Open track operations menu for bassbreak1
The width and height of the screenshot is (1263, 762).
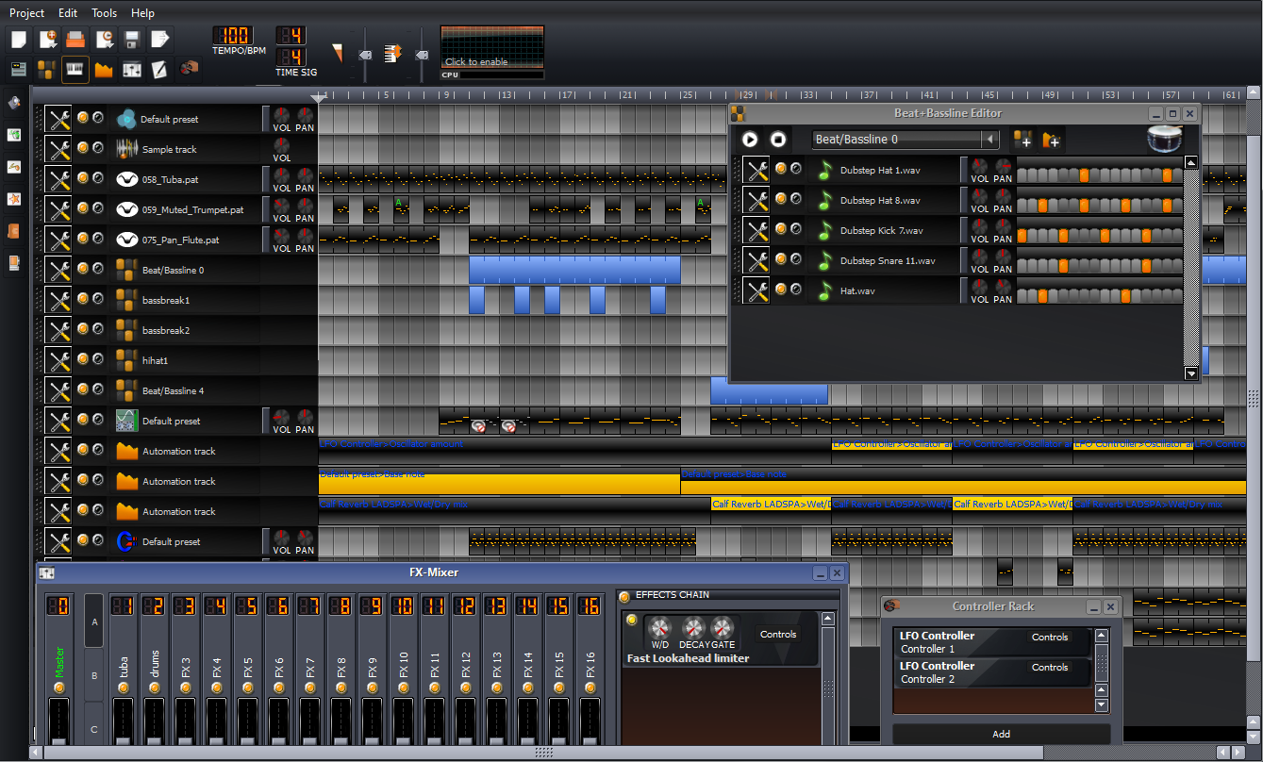(58, 299)
